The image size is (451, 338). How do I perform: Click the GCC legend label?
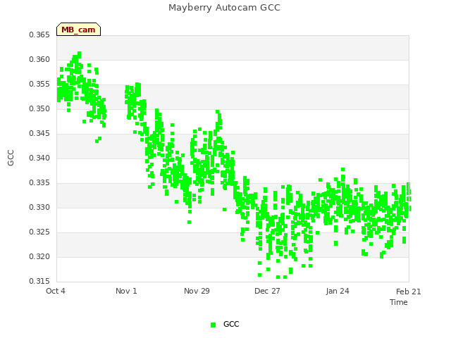point(231,324)
